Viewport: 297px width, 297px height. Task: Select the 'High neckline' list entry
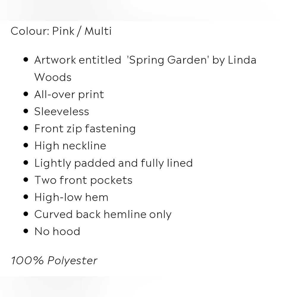click(70, 146)
